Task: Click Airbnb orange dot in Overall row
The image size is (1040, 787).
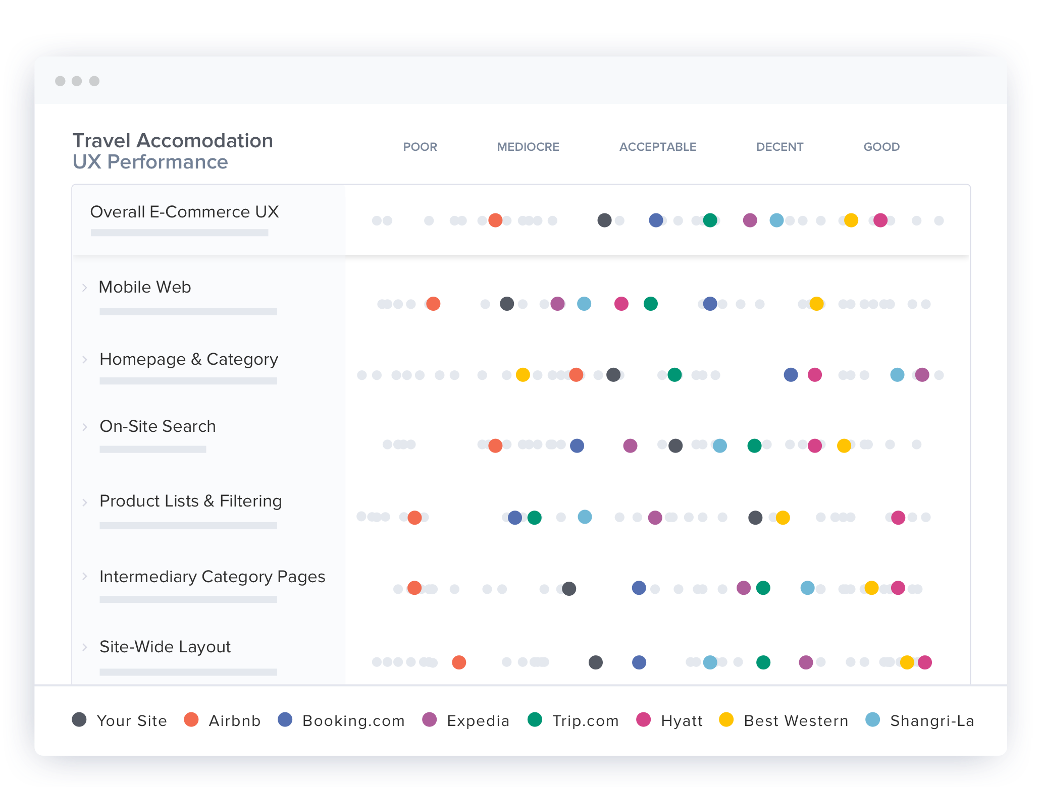Action: click(495, 220)
